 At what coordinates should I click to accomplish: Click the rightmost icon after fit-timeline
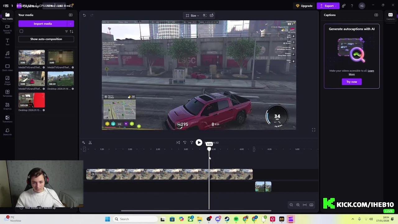click(311, 205)
